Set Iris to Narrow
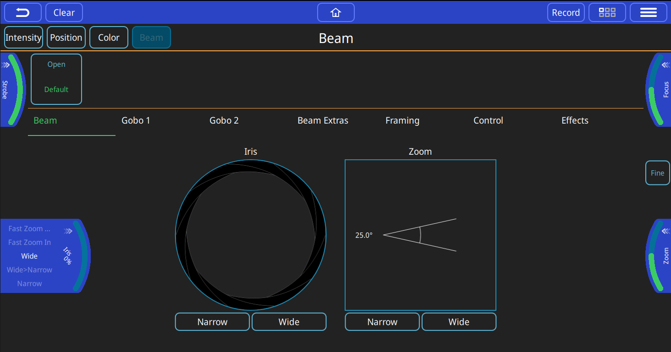Viewport: 671px width, 352px height. coord(212,322)
